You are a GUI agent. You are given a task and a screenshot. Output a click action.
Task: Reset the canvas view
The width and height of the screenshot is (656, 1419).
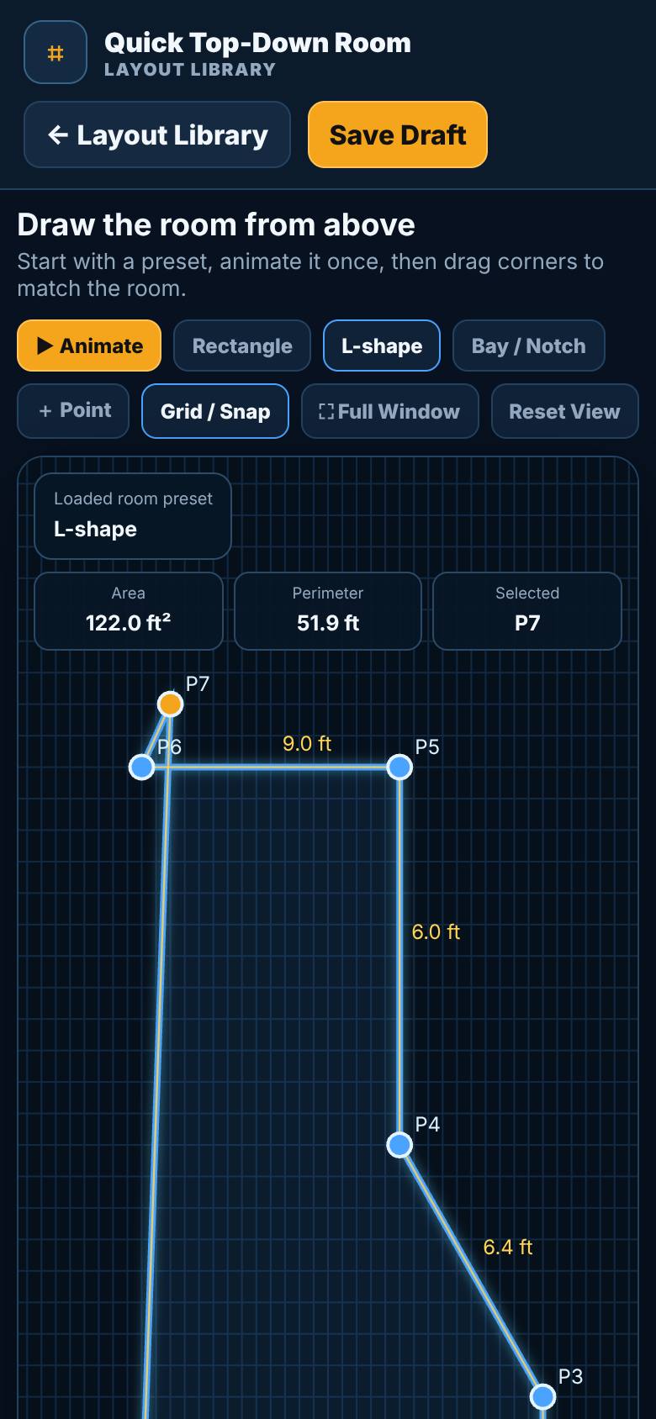click(564, 411)
